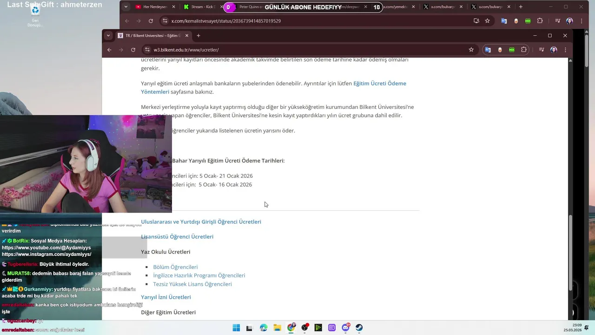Switch to the x.com/yemekte tab

point(397,7)
